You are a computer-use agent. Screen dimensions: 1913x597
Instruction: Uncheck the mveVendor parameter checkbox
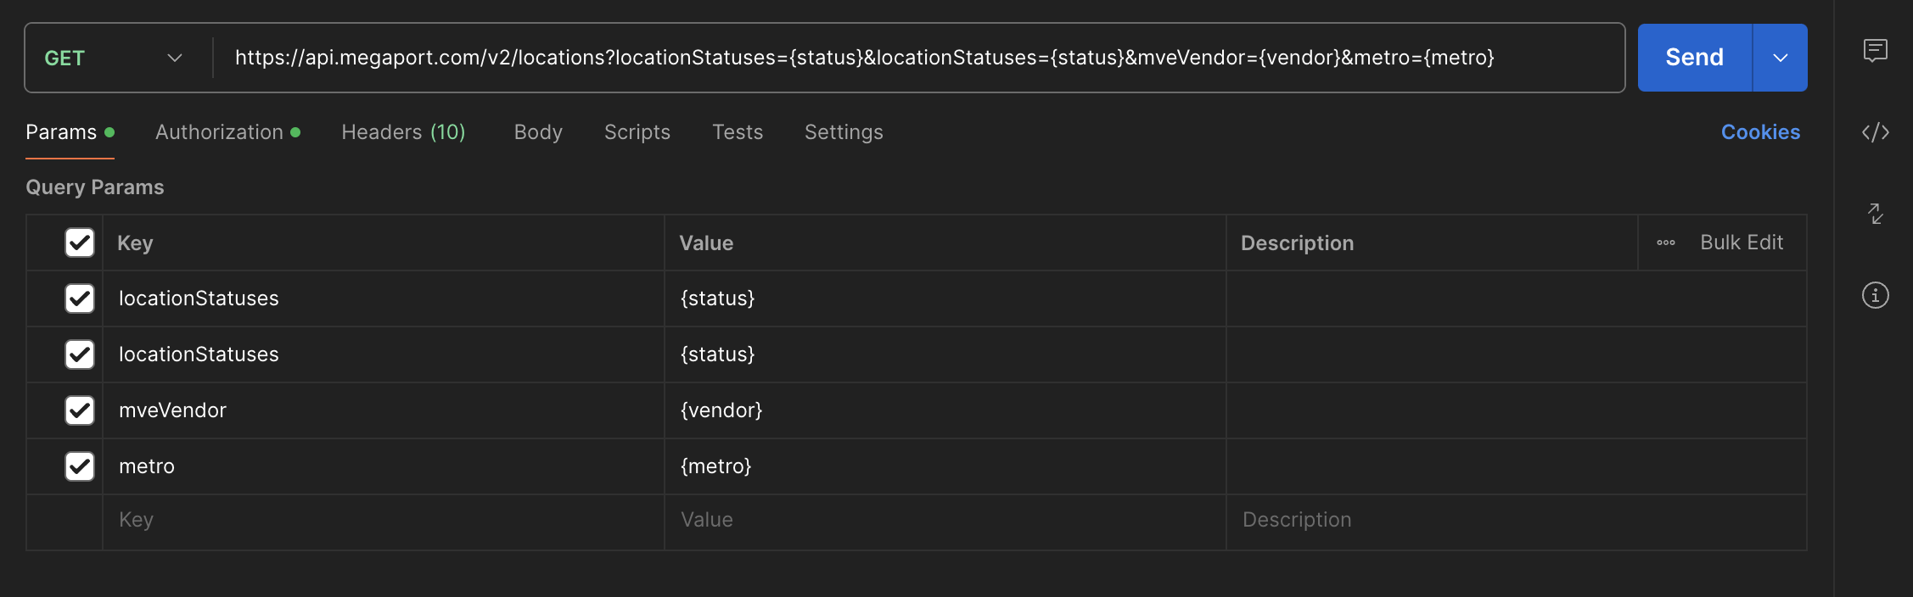tap(80, 410)
